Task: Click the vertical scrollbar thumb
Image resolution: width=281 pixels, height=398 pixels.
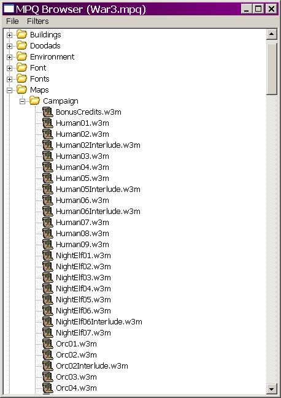Action: [x=272, y=69]
